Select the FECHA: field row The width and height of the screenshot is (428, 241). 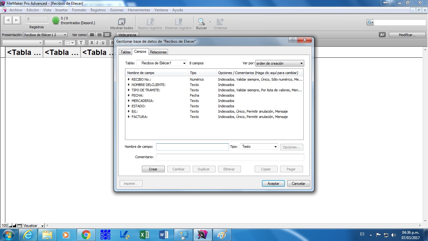click(x=214, y=95)
